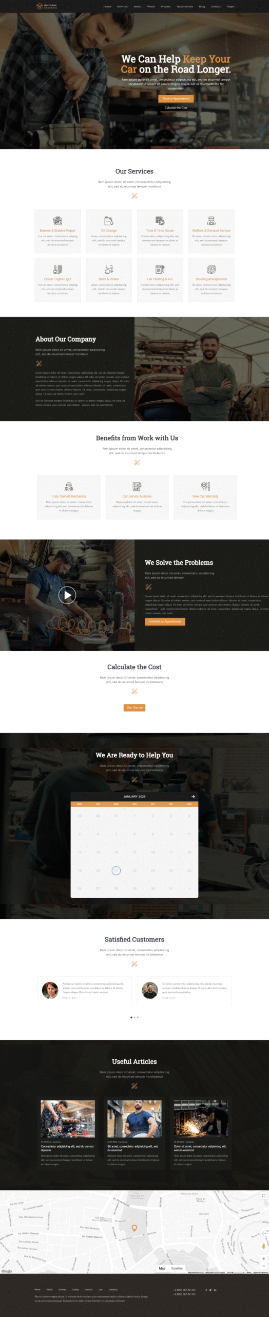Click the Get Started button
The image size is (269, 1317).
[x=134, y=707]
